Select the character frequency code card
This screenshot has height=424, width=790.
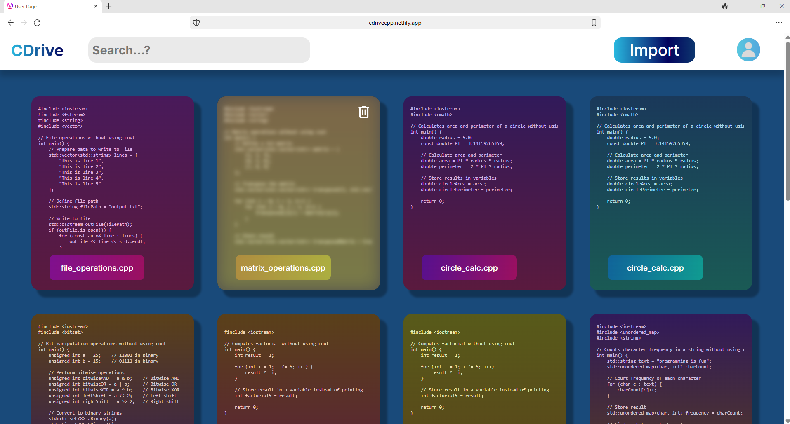[x=670, y=369]
